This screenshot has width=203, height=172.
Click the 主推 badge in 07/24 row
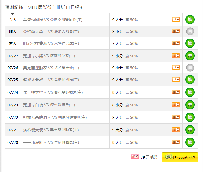176,92
